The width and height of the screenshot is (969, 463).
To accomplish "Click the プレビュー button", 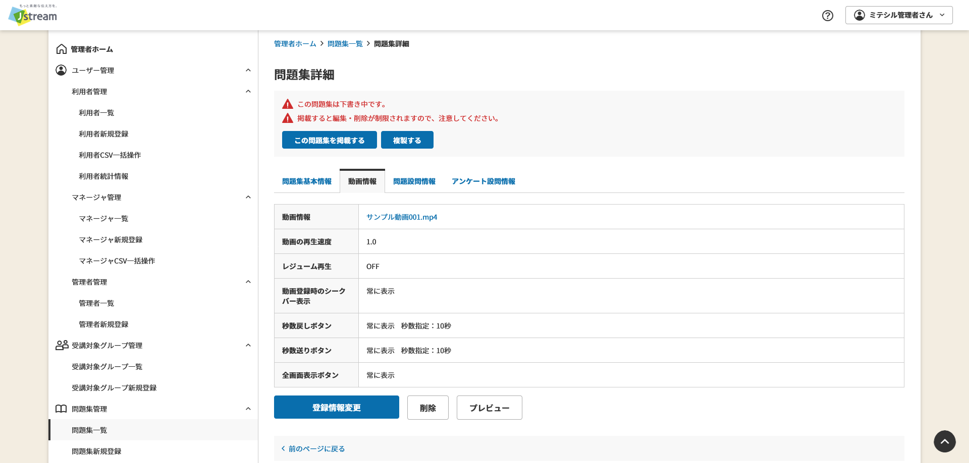I will point(490,408).
